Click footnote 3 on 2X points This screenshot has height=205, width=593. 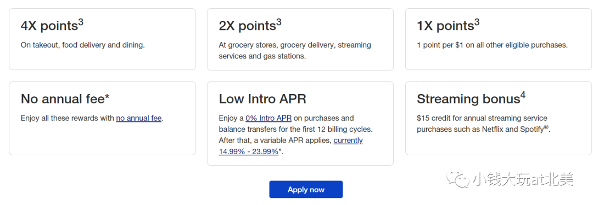pyautogui.click(x=279, y=22)
